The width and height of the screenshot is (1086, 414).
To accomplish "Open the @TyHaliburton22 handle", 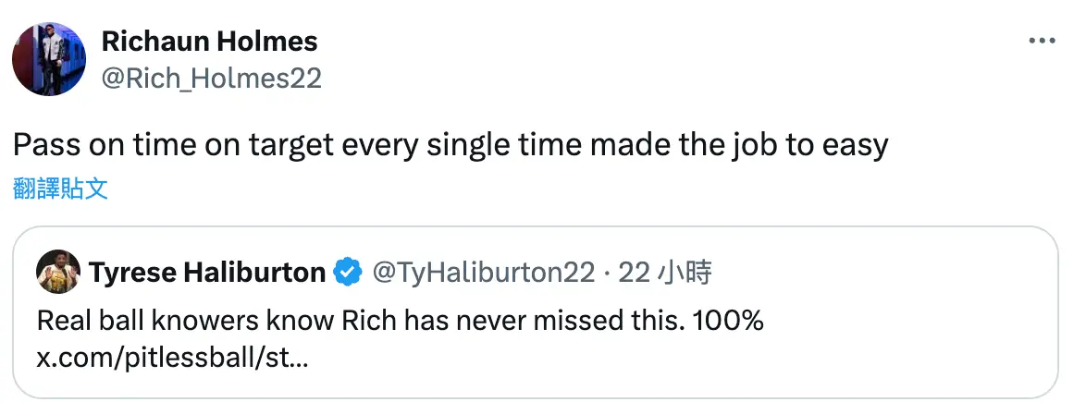I will pyautogui.click(x=484, y=273).
